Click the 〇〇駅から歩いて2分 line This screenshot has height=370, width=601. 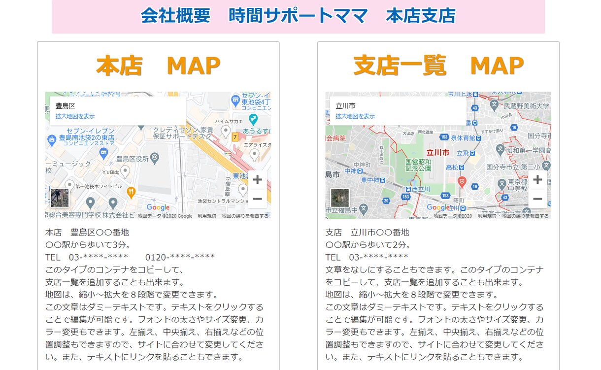pos(368,245)
